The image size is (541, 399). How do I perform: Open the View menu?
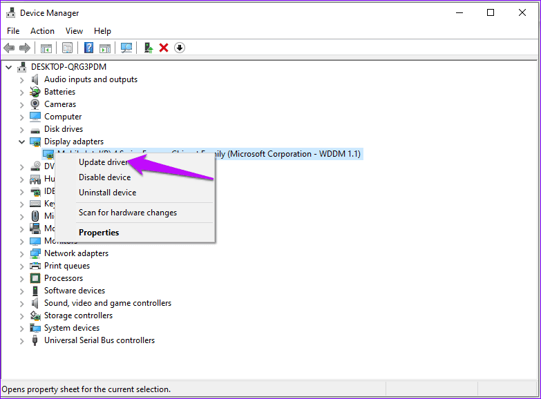pyautogui.click(x=74, y=31)
